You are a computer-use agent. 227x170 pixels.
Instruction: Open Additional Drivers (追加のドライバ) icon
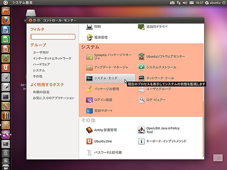[x=141, y=27]
